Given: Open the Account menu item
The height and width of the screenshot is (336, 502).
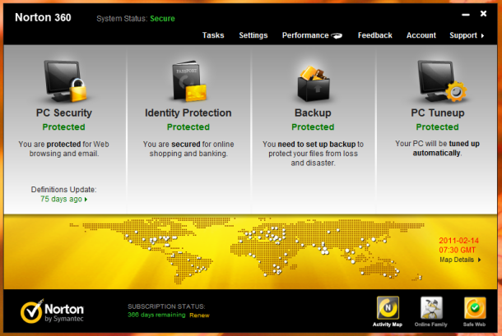Looking at the screenshot, I should [x=421, y=35].
